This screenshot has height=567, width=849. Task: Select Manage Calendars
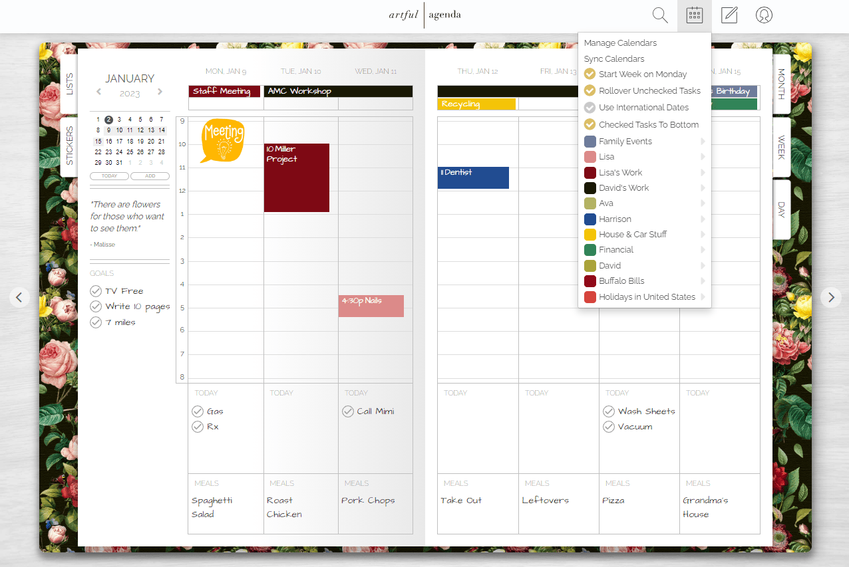[x=619, y=43]
